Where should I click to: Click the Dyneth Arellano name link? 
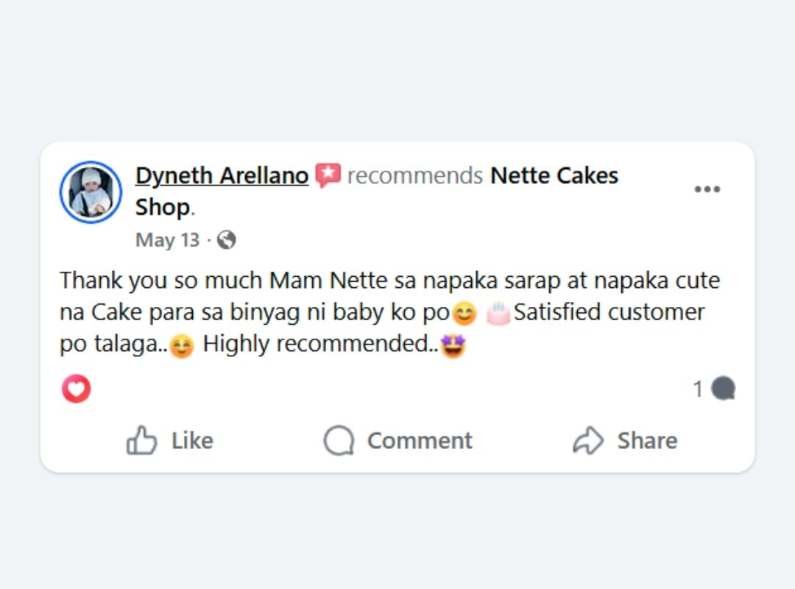pos(222,176)
